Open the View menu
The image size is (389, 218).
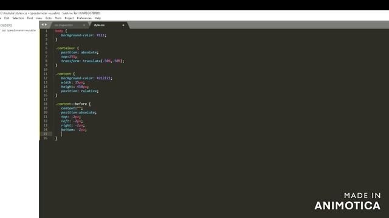click(x=39, y=18)
